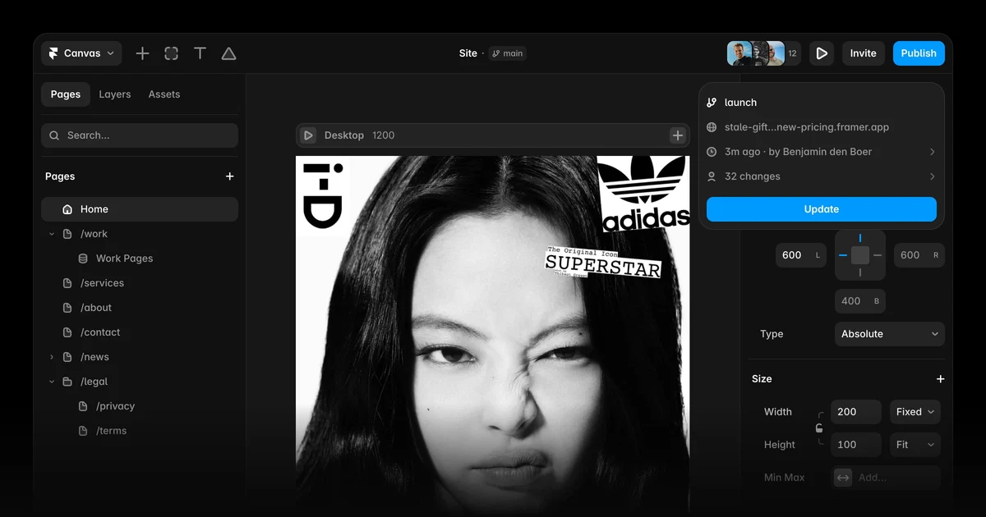Switch to the Assets tab
986x517 pixels.
pyautogui.click(x=164, y=94)
